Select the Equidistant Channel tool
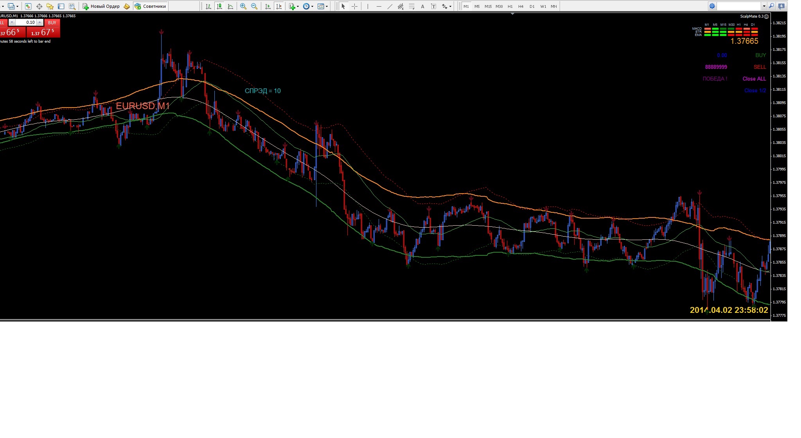This screenshot has height=438, width=801. [400, 6]
